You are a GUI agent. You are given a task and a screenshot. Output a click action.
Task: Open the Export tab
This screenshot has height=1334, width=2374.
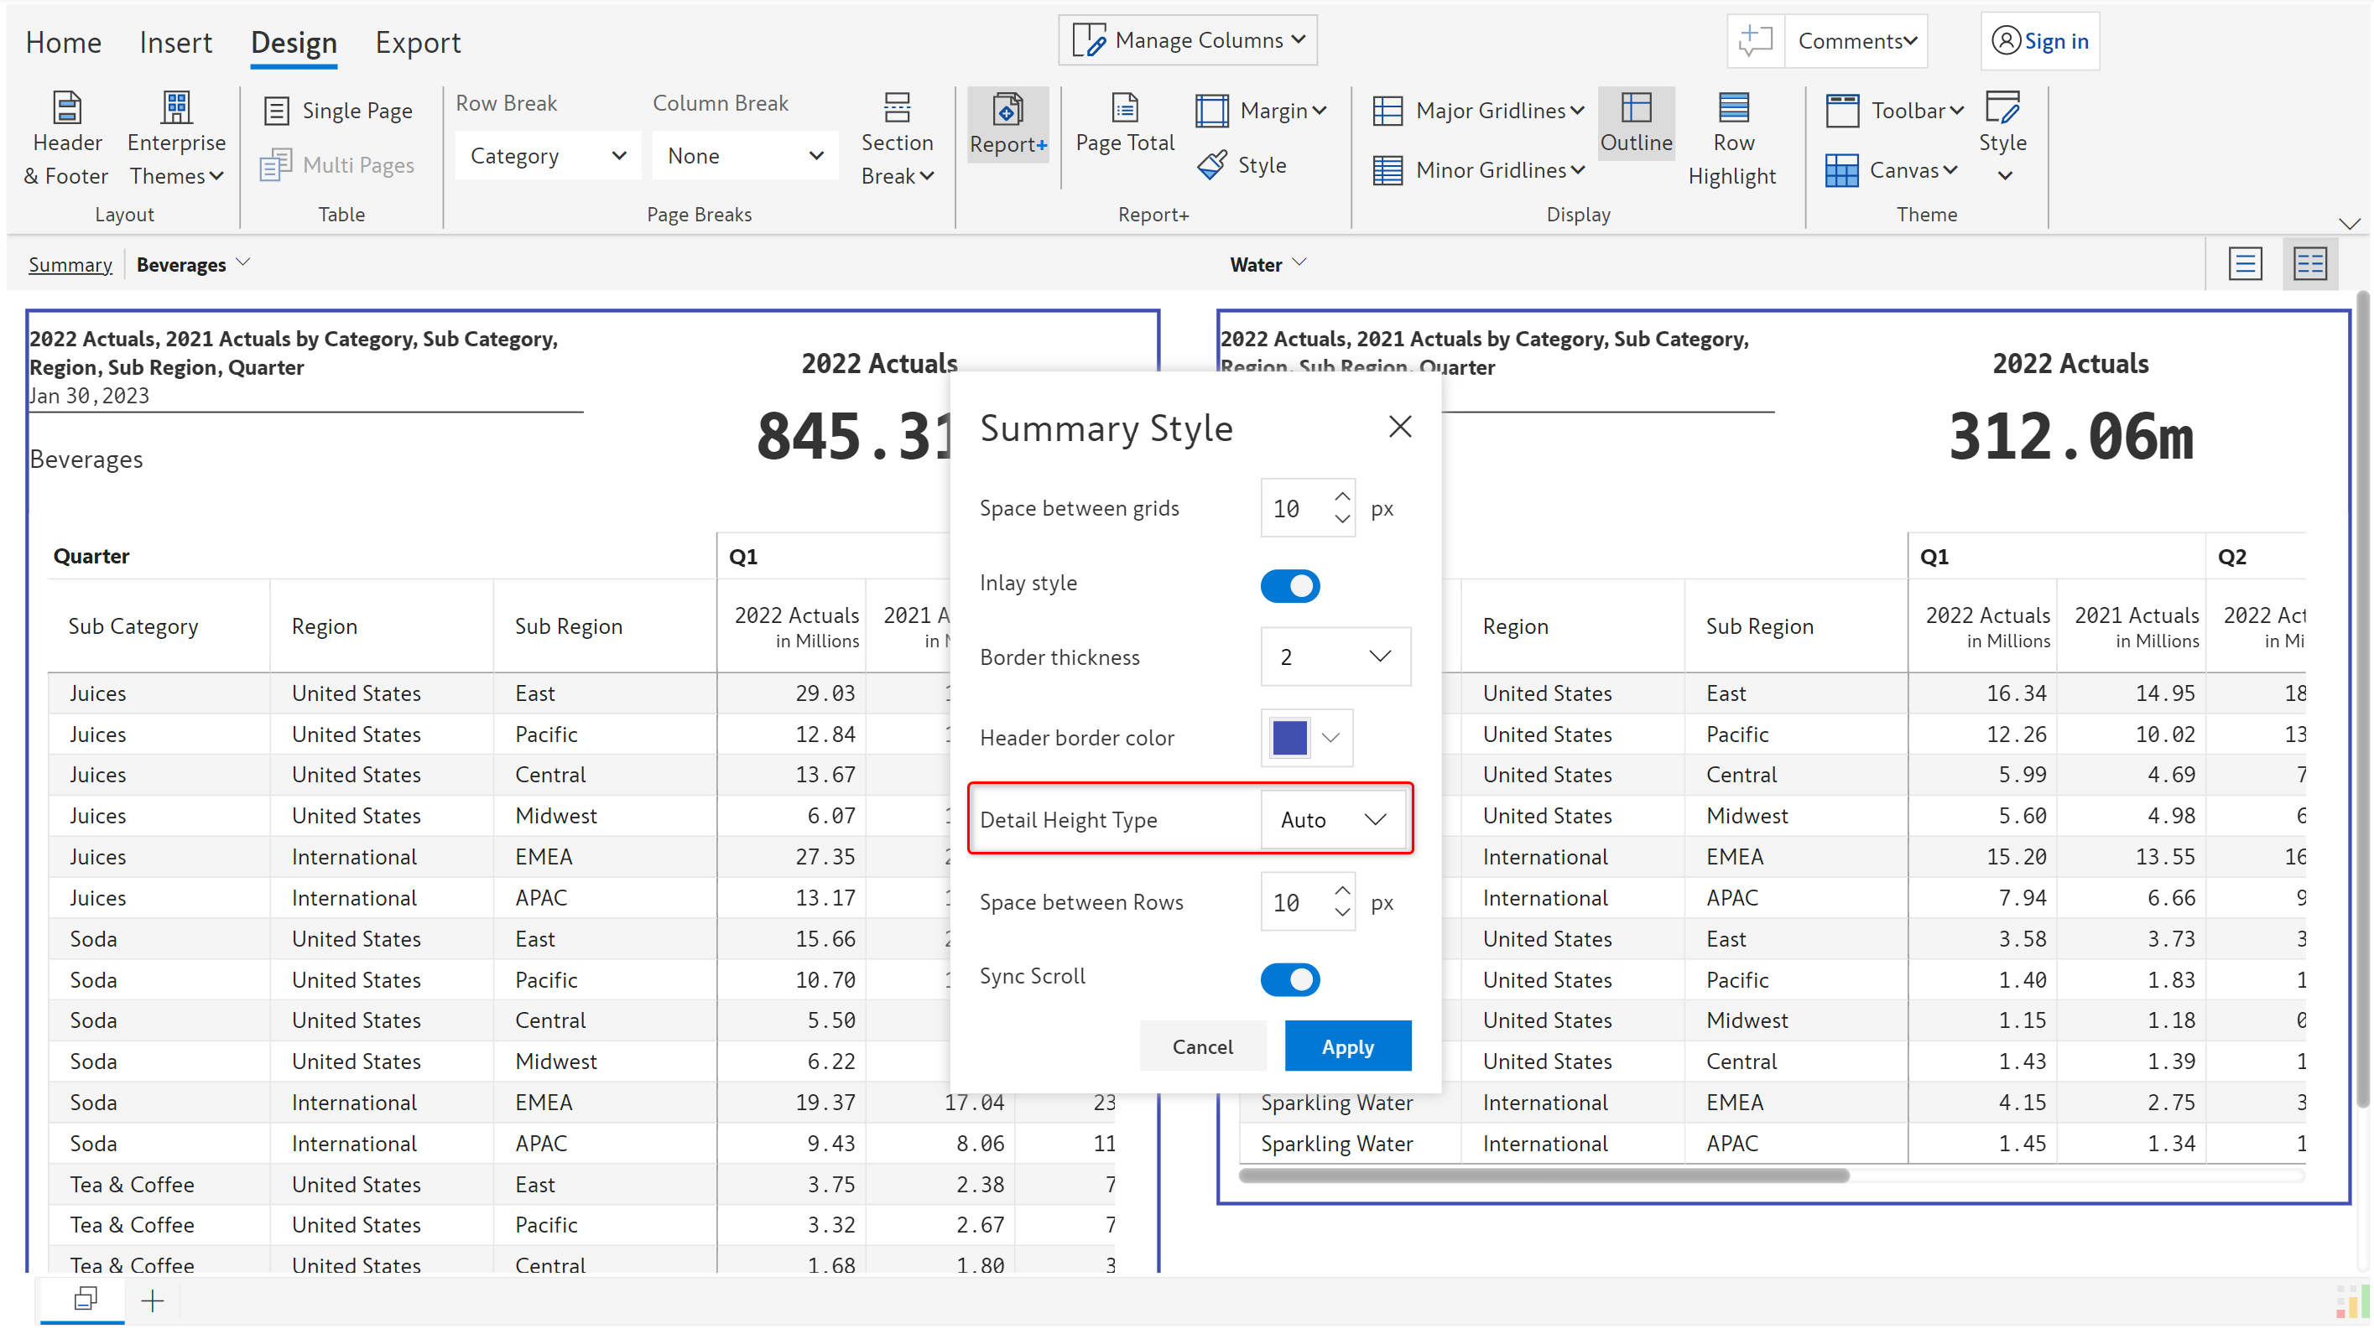(x=418, y=43)
